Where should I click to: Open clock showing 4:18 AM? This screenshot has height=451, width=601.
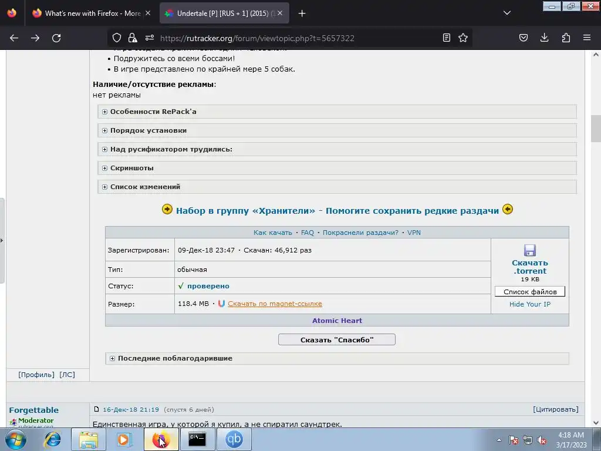pyautogui.click(x=570, y=439)
